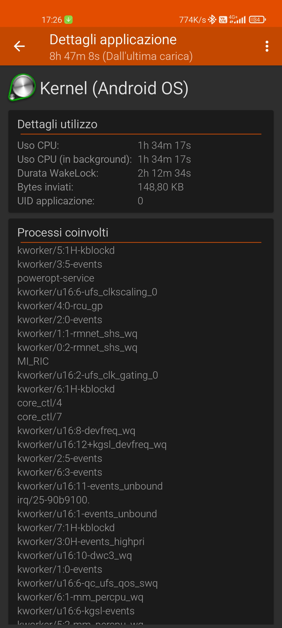
Task: Tap the Bluetooth status icon
Action: point(212,20)
